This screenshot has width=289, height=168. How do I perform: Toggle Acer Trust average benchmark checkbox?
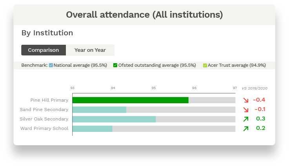205,65
